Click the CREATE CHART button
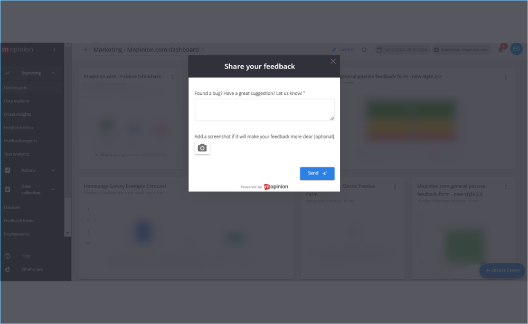The image size is (528, 324). [502, 270]
